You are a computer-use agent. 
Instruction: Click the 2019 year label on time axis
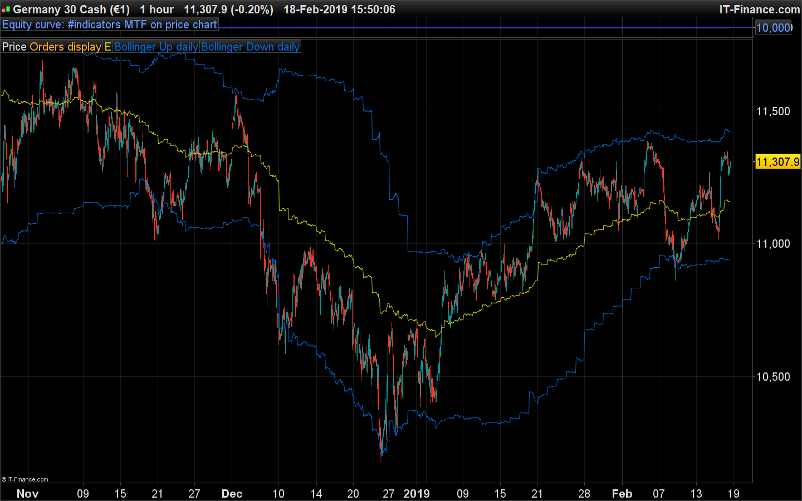pos(417,493)
